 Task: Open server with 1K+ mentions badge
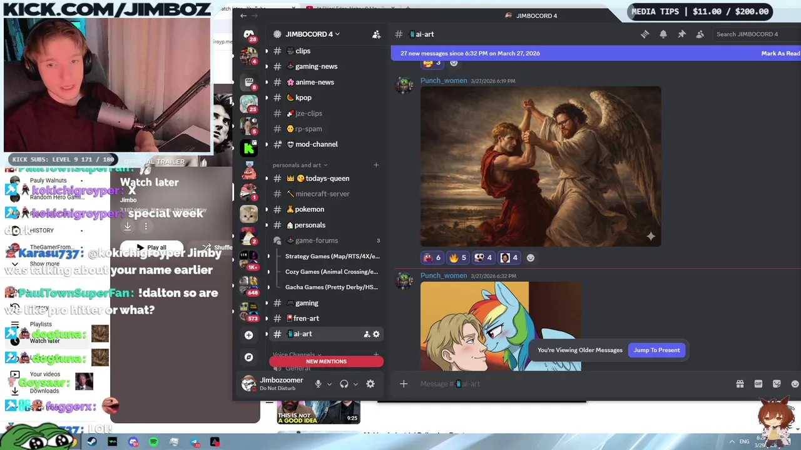pos(248,259)
